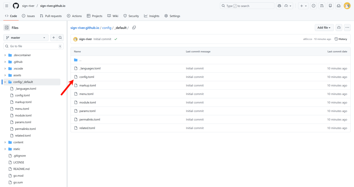Expand the static folder

tap(5, 149)
